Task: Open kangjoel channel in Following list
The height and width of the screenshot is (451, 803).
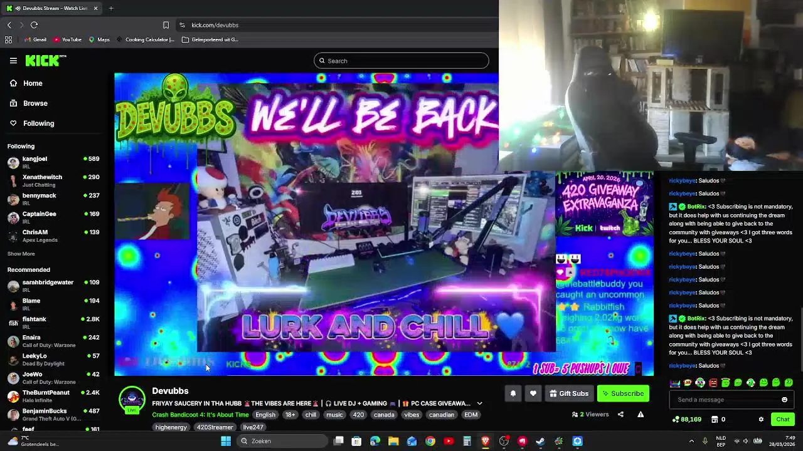Action: (53, 162)
